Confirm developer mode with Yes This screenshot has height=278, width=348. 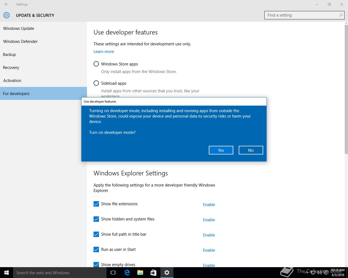221,150
